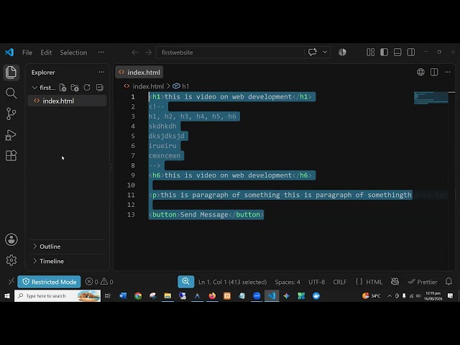
Task: Open Microsoft Word from the taskbar
Action: [123, 295]
